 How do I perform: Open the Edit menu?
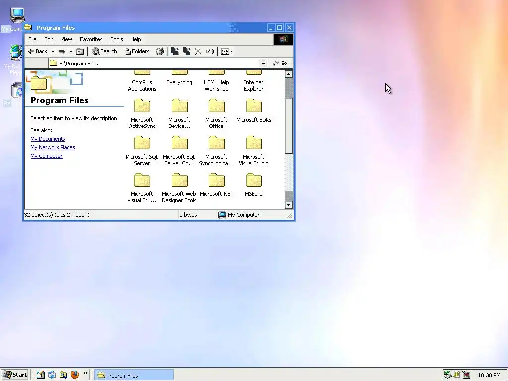(49, 39)
